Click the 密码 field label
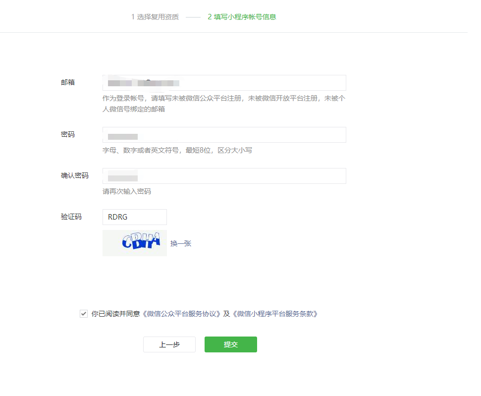 [x=68, y=134]
